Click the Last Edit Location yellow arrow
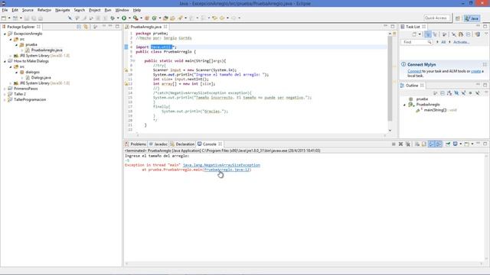Viewport: 490px width, 275px height. (214, 18)
